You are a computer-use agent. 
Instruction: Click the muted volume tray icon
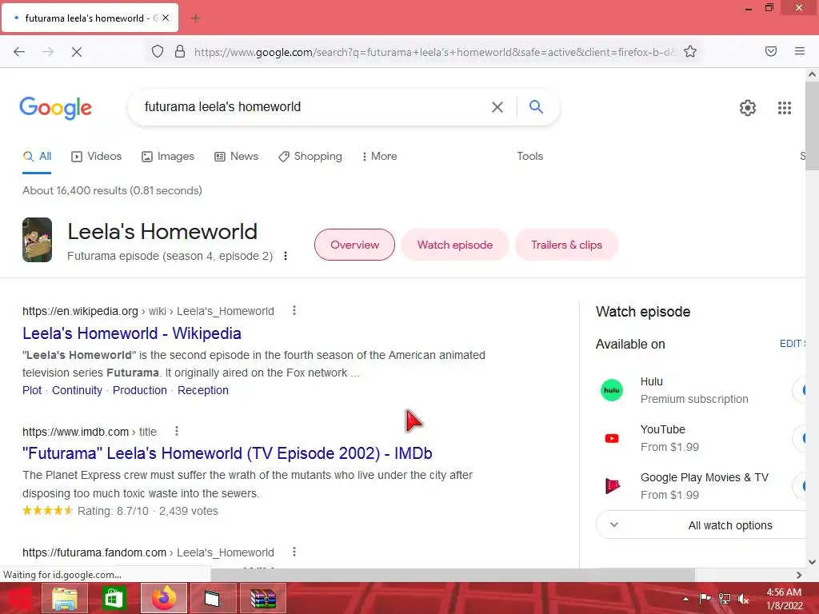[743, 599]
